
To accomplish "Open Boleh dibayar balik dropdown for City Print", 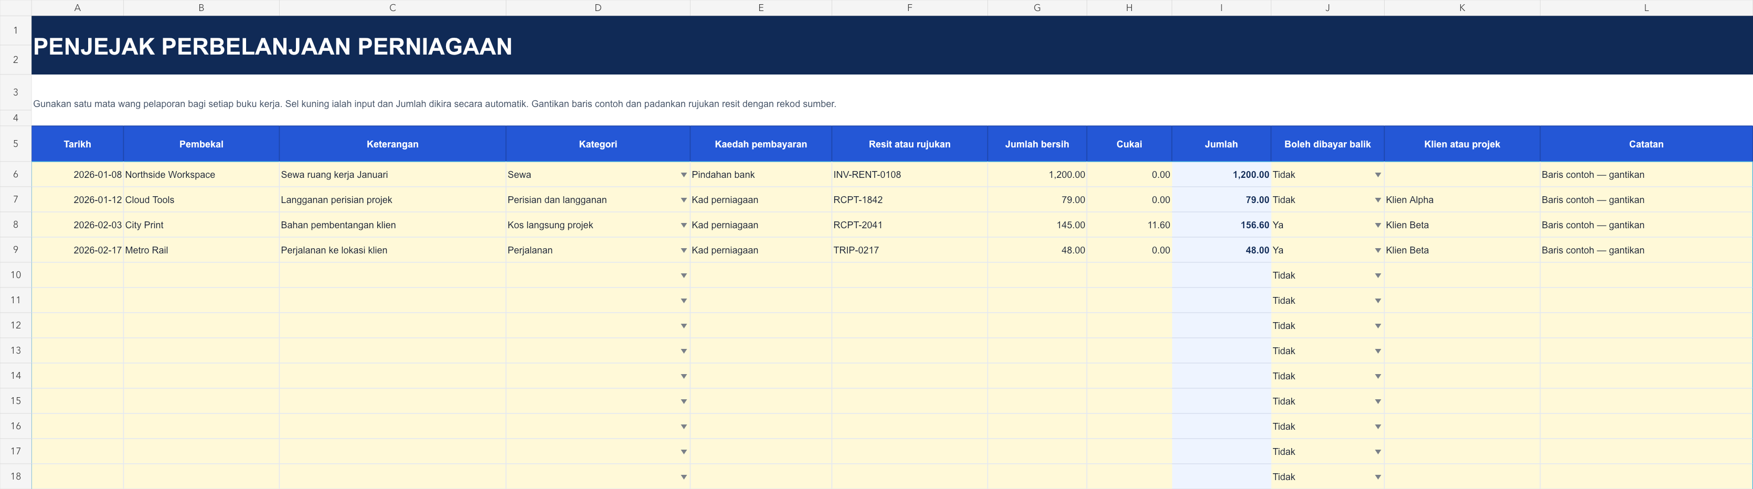I will click(1377, 225).
